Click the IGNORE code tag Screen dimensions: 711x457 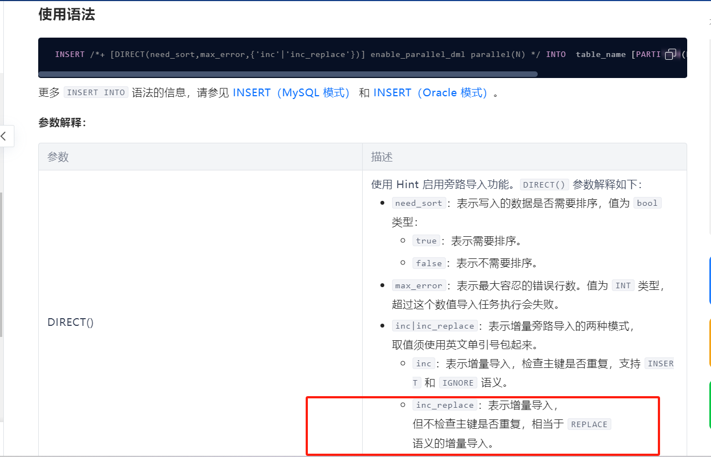pos(458,382)
